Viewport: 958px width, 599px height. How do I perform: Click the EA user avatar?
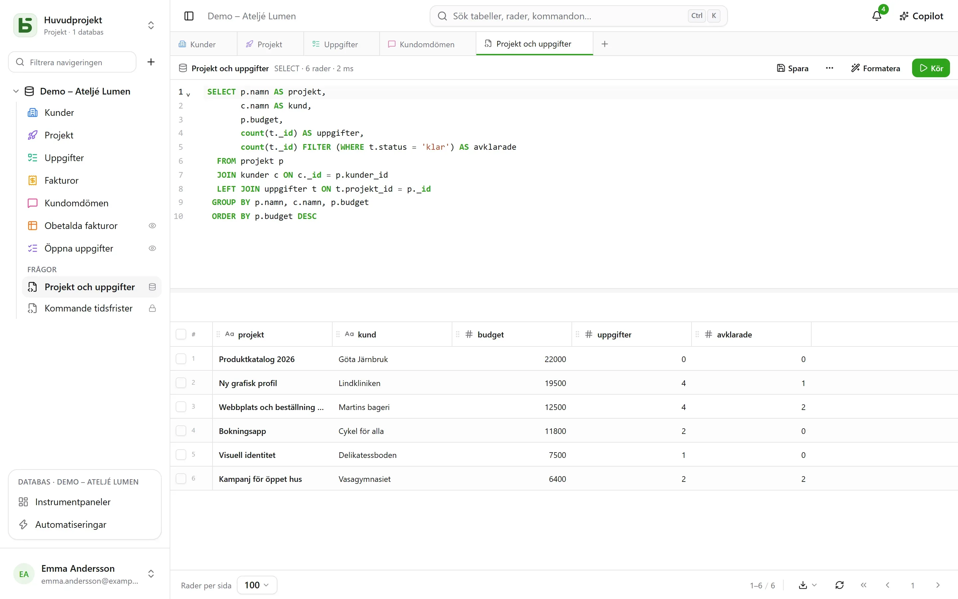point(24,574)
